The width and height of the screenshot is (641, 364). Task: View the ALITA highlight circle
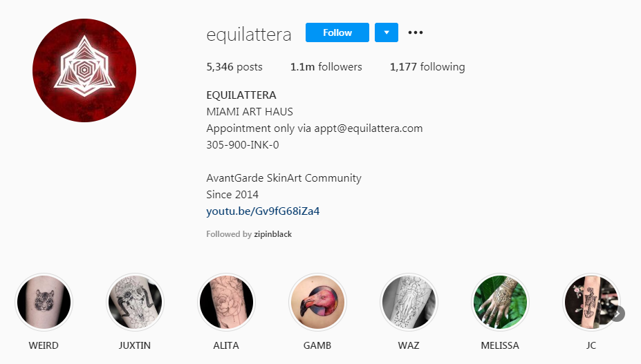coord(226,303)
